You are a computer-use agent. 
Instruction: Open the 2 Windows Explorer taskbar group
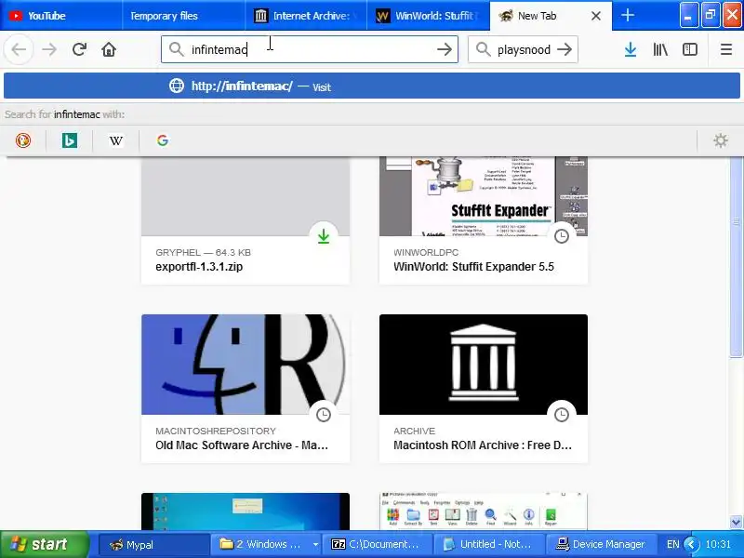pyautogui.click(x=266, y=544)
